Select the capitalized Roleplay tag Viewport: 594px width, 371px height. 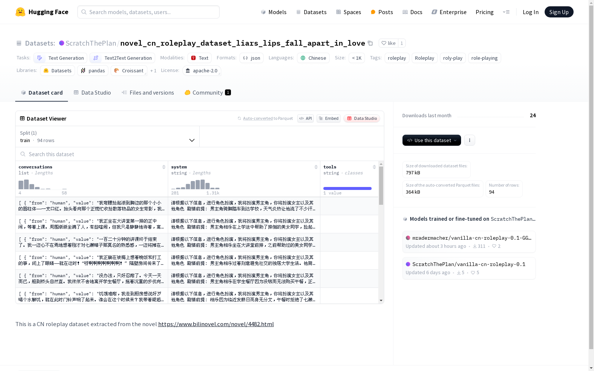424,58
